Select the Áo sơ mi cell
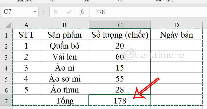The image size is (207, 109). [x=64, y=78]
